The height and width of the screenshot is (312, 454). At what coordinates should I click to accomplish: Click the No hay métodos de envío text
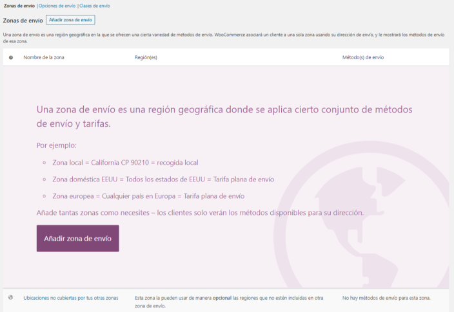[386, 298]
